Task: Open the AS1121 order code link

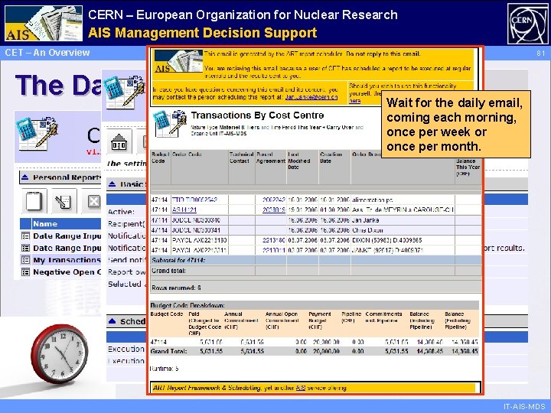Action: [x=184, y=210]
